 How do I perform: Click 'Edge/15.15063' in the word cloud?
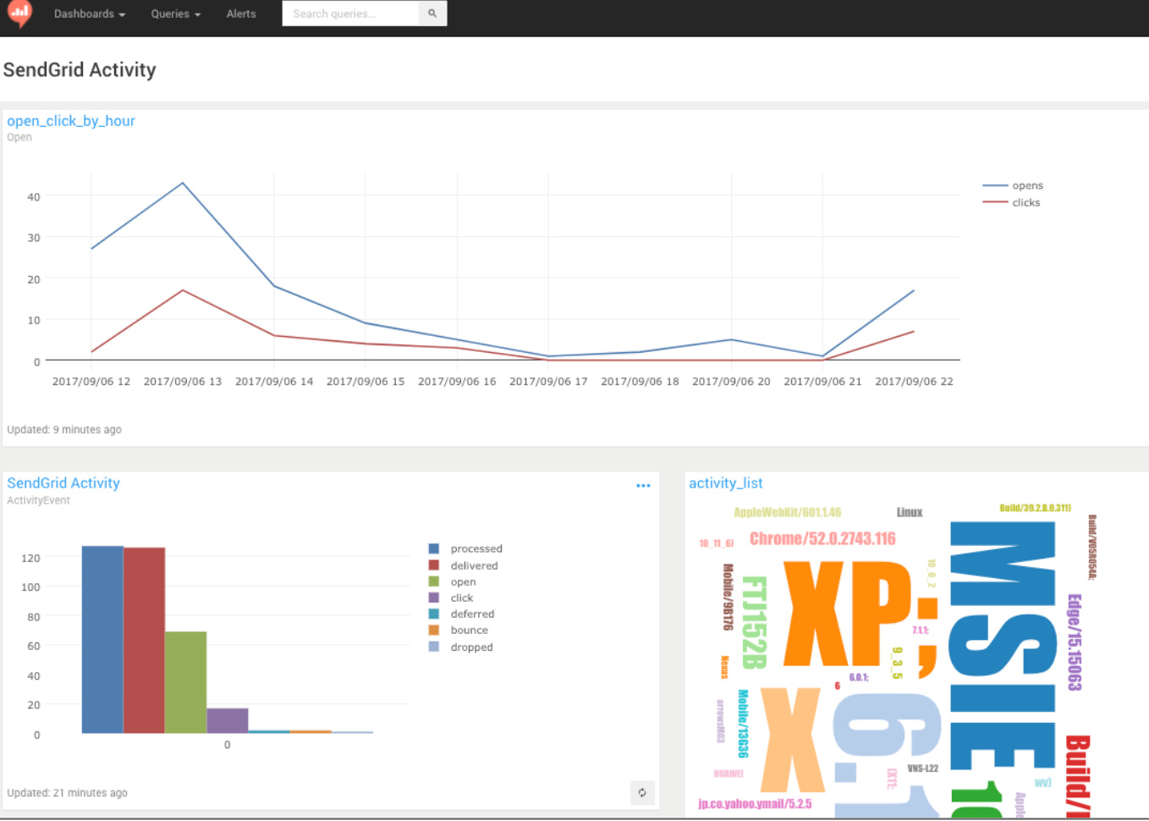[x=1075, y=642]
